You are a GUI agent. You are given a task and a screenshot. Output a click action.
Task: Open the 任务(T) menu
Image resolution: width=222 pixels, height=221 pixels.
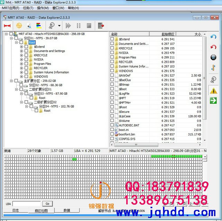(28, 8)
